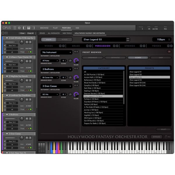Toggle the slash switch beside All Notes
Image resolution: width=175 pixels, height=175 pixels.
(70, 61)
